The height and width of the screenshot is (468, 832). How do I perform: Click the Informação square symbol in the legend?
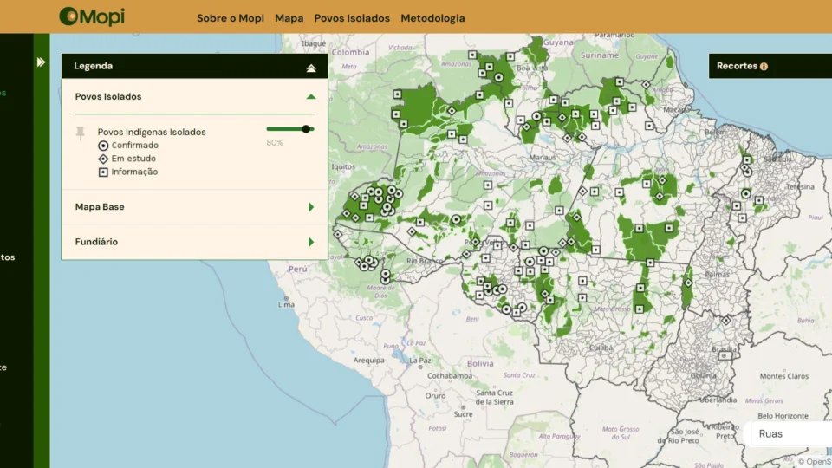103,172
